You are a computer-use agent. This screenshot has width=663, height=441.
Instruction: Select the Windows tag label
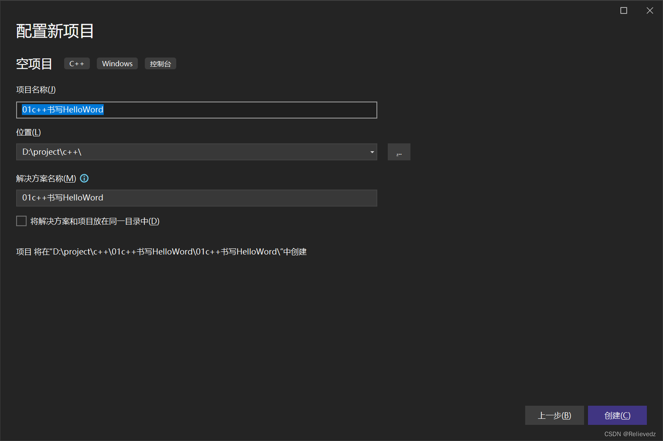pos(117,64)
